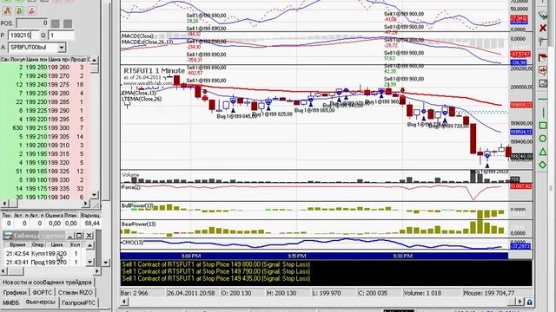Open the small dropdown arrow right of deals table

[106, 262]
